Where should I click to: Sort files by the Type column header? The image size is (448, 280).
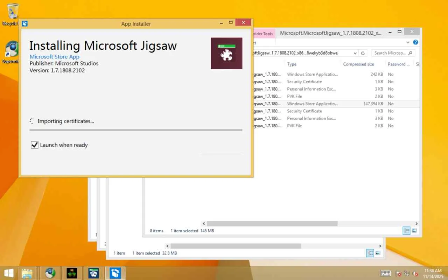292,64
